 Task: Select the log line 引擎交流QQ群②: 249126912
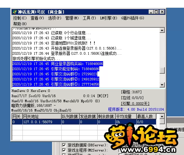56,79
